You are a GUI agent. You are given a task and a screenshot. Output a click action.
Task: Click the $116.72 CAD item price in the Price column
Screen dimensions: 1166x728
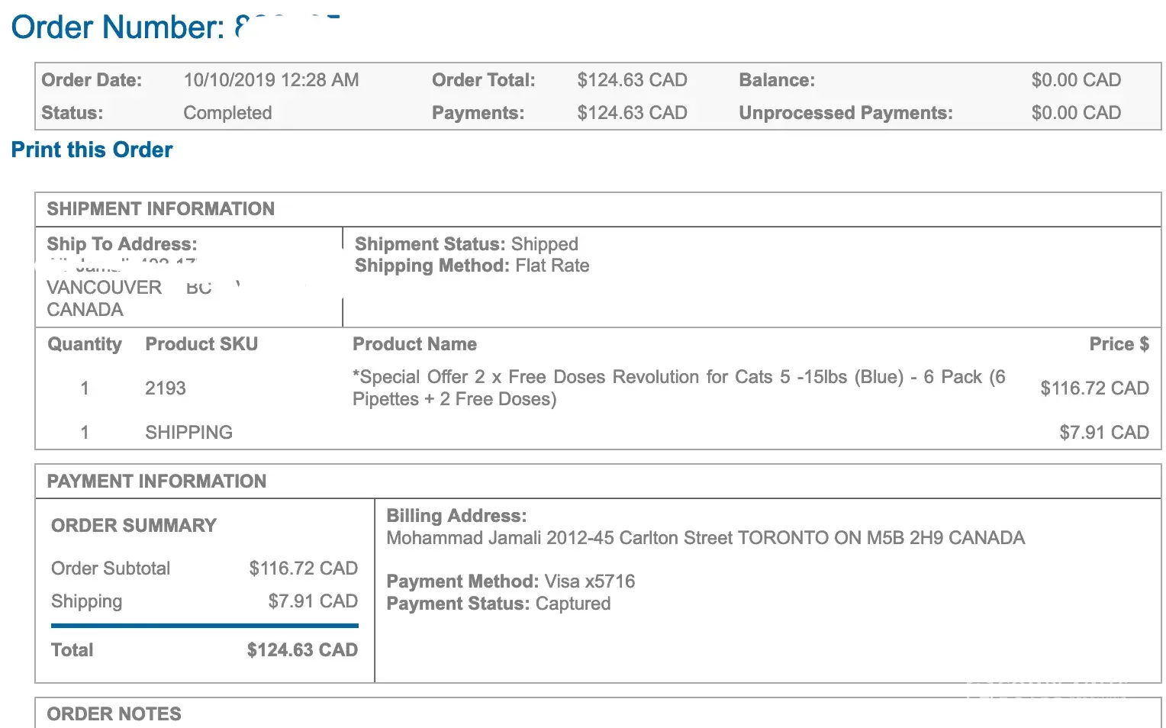click(x=1094, y=388)
